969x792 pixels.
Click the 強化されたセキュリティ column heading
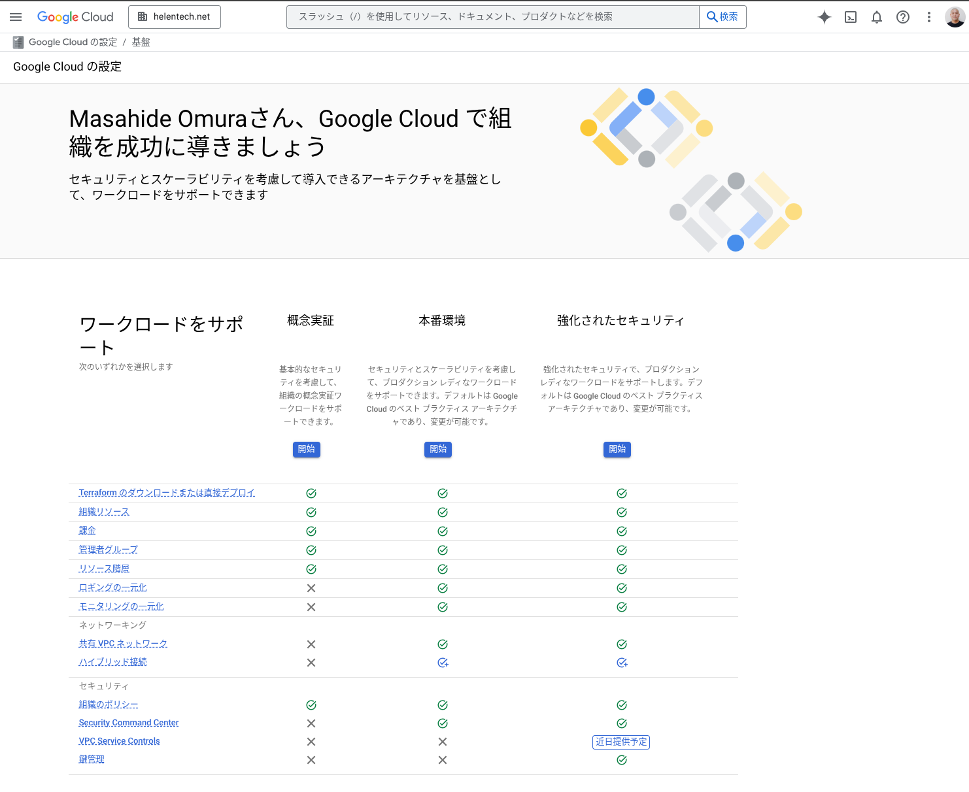620,320
